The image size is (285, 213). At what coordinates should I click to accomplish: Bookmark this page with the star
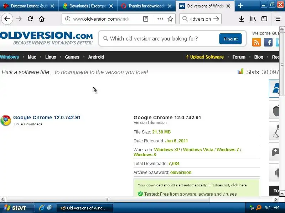[170, 19]
